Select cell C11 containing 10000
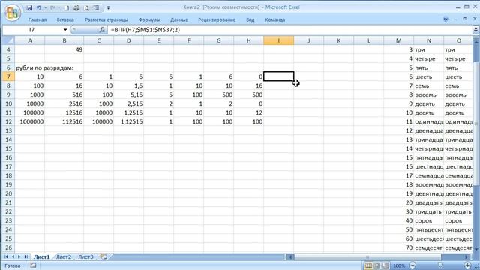 [x=98, y=112]
